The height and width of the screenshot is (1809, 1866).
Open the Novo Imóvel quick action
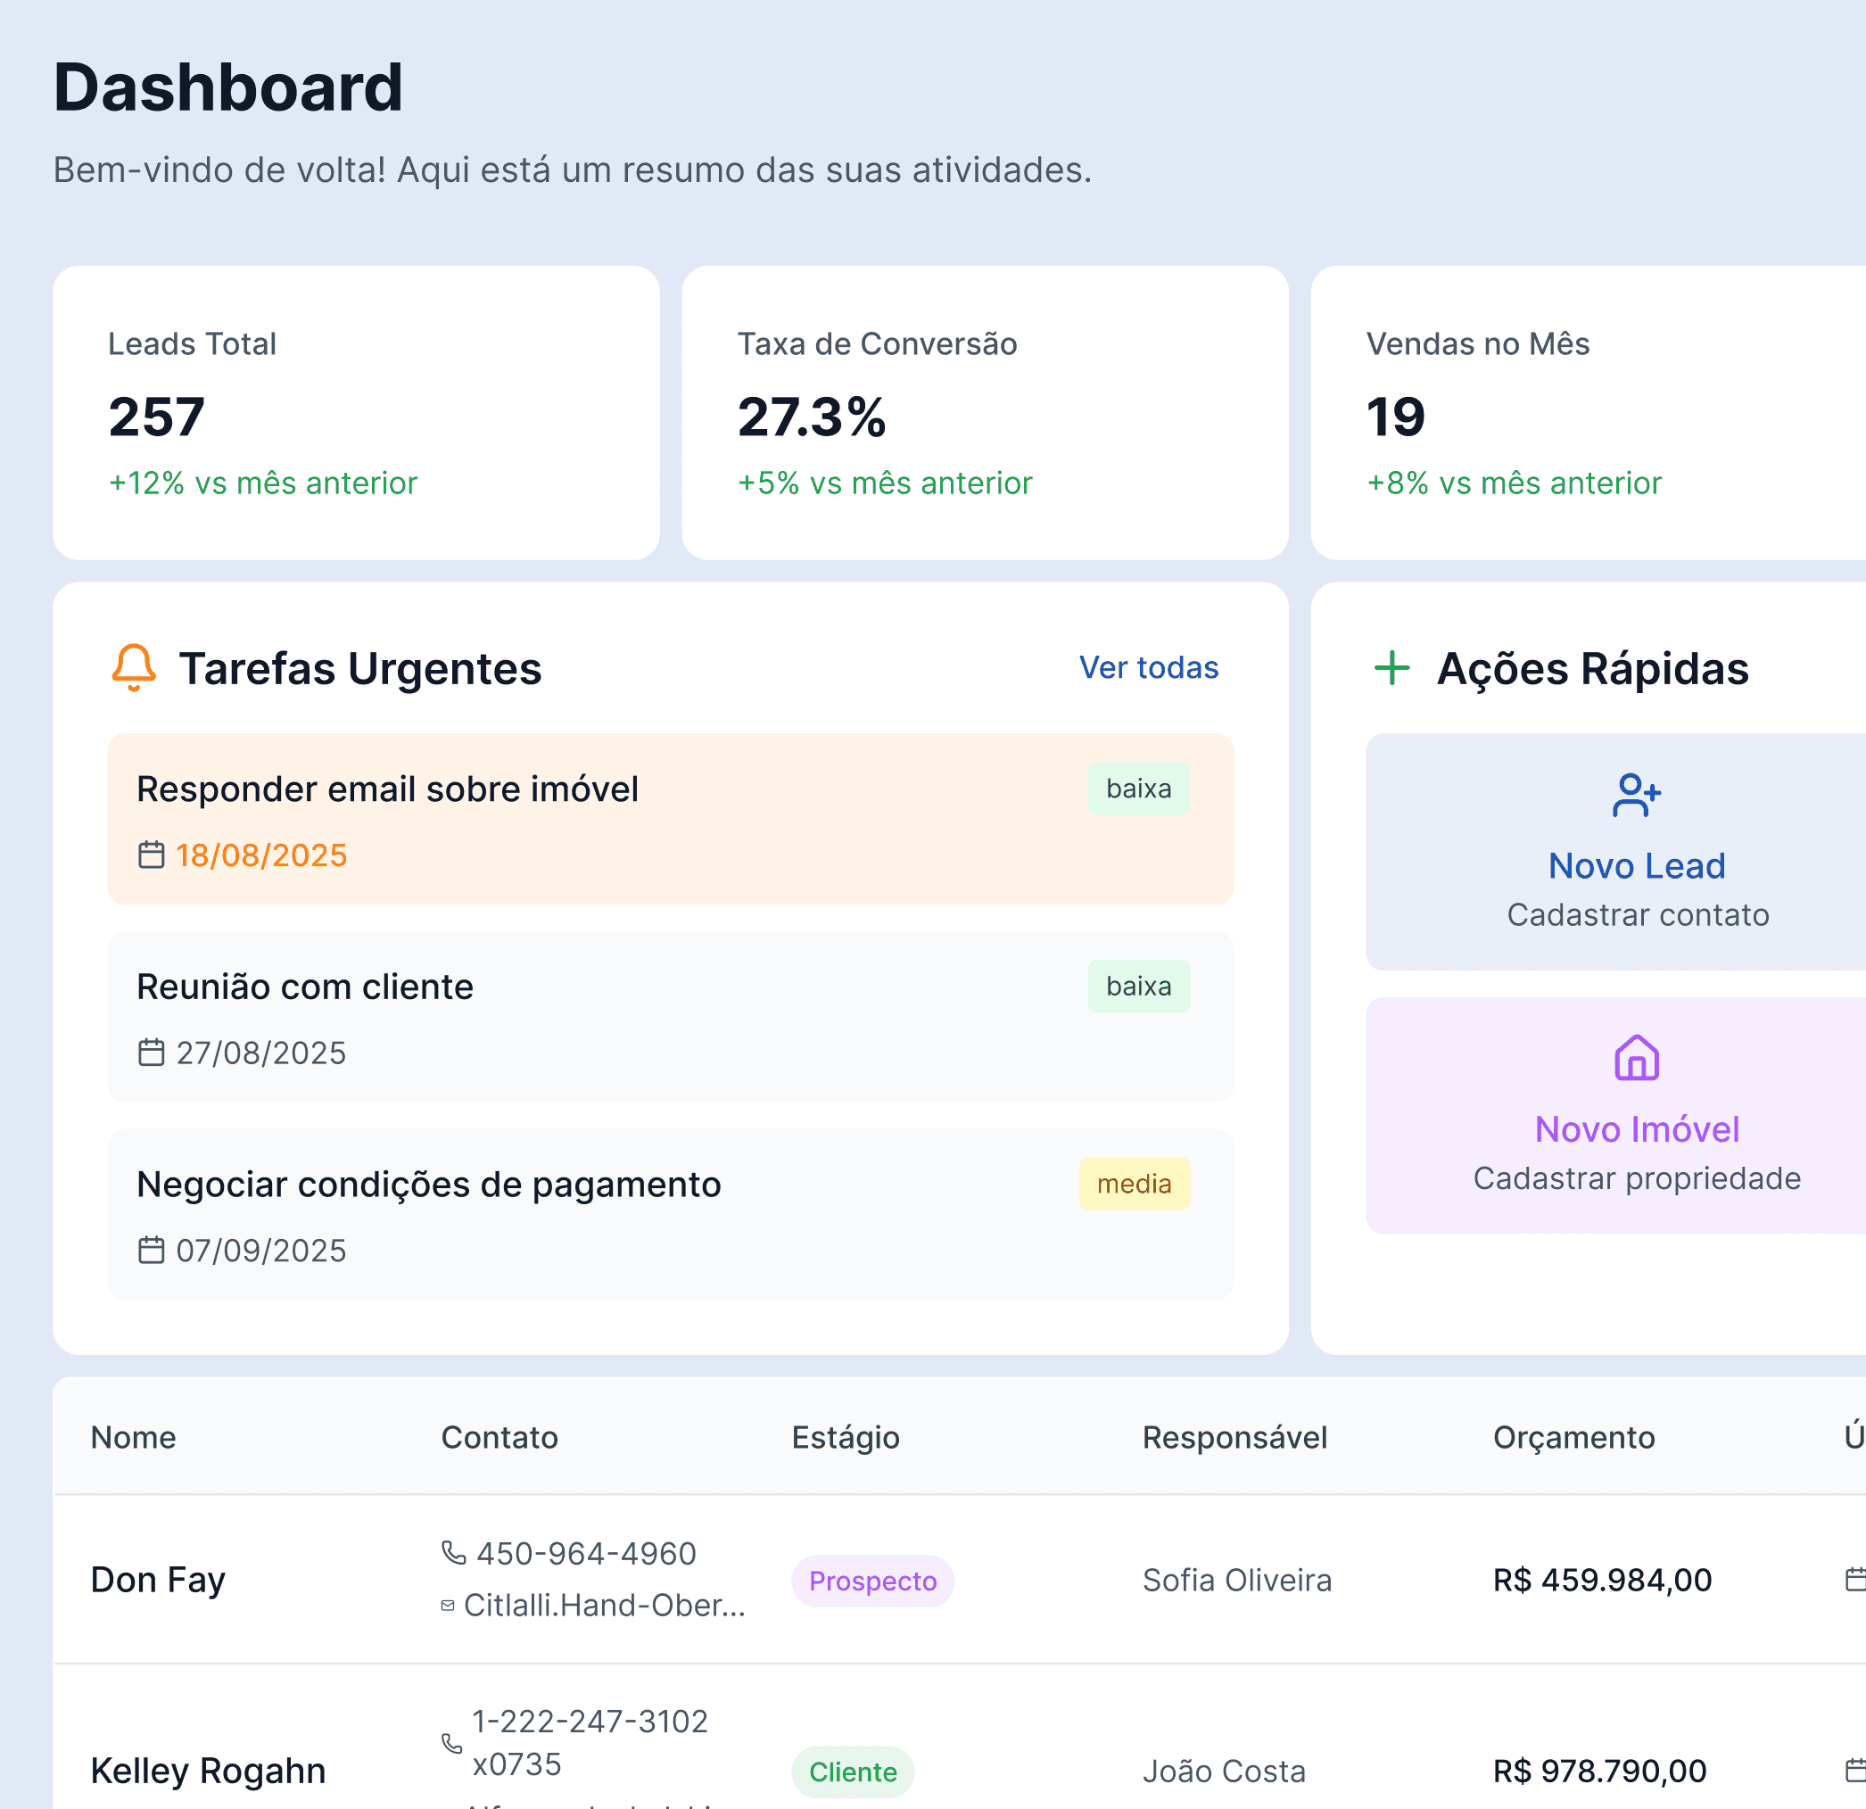click(1636, 1129)
